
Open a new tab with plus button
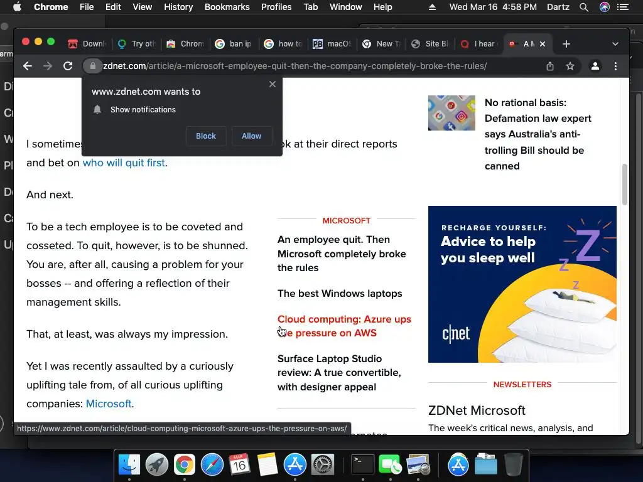(566, 44)
